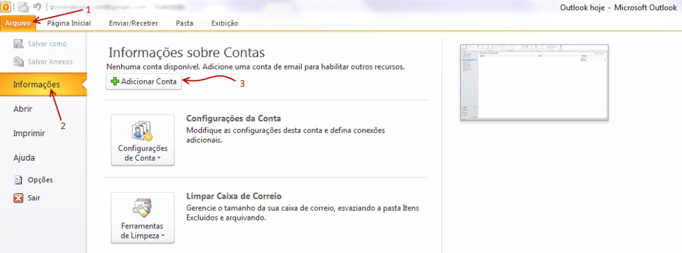The width and height of the screenshot is (682, 253).
Task: Click the Configurações da Conta bold heading
Action: pyautogui.click(x=234, y=118)
